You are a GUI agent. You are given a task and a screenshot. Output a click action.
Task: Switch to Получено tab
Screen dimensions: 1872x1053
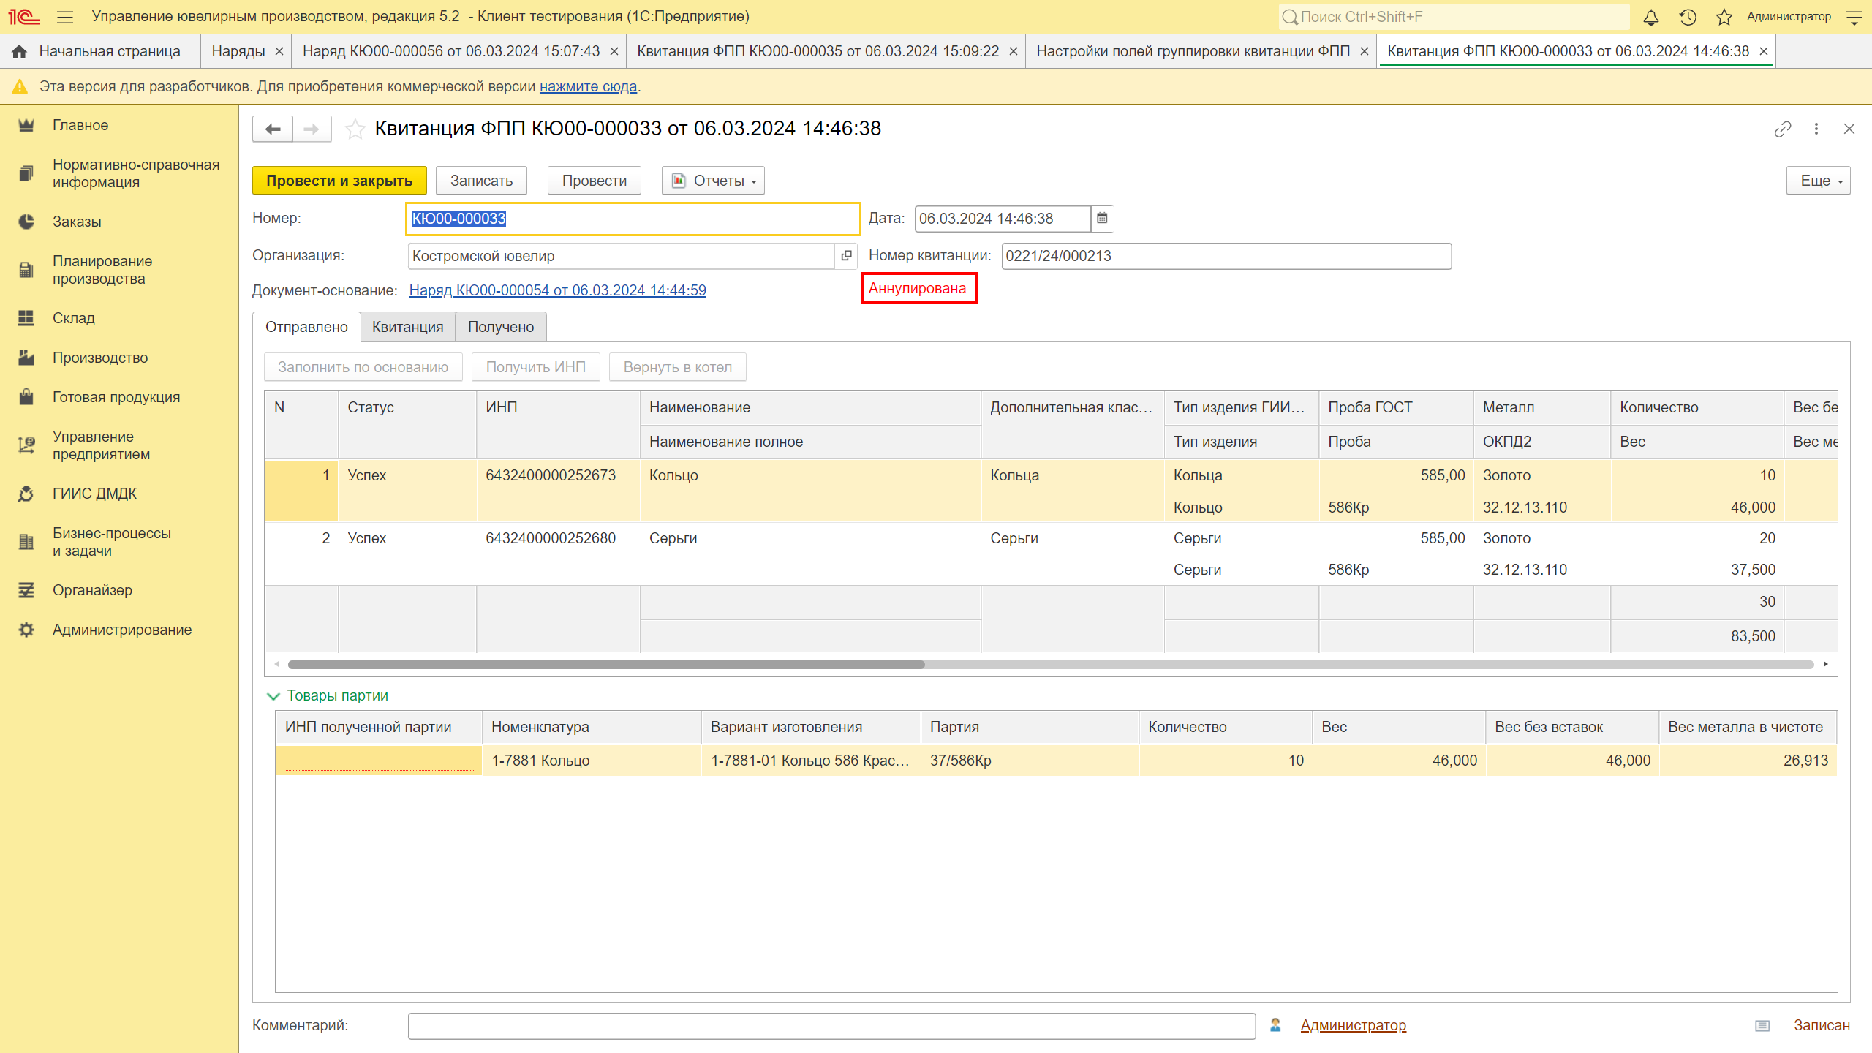tap(501, 327)
